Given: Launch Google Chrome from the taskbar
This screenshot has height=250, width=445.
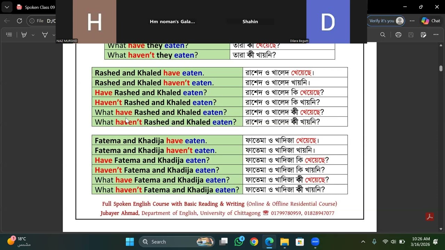Looking at the screenshot, I should [x=254, y=242].
